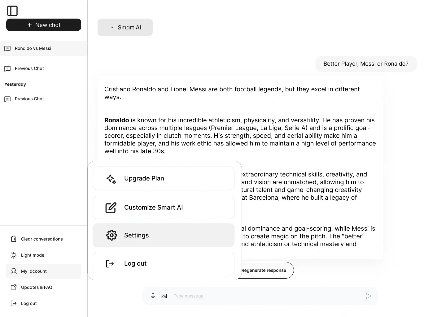Click the popup menu Log out arrow icon

pyautogui.click(x=110, y=263)
